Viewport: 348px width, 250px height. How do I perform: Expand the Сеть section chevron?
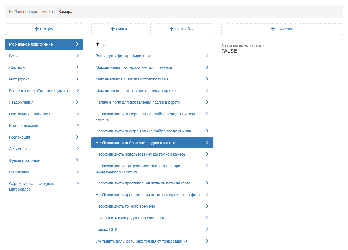pyautogui.click(x=77, y=56)
